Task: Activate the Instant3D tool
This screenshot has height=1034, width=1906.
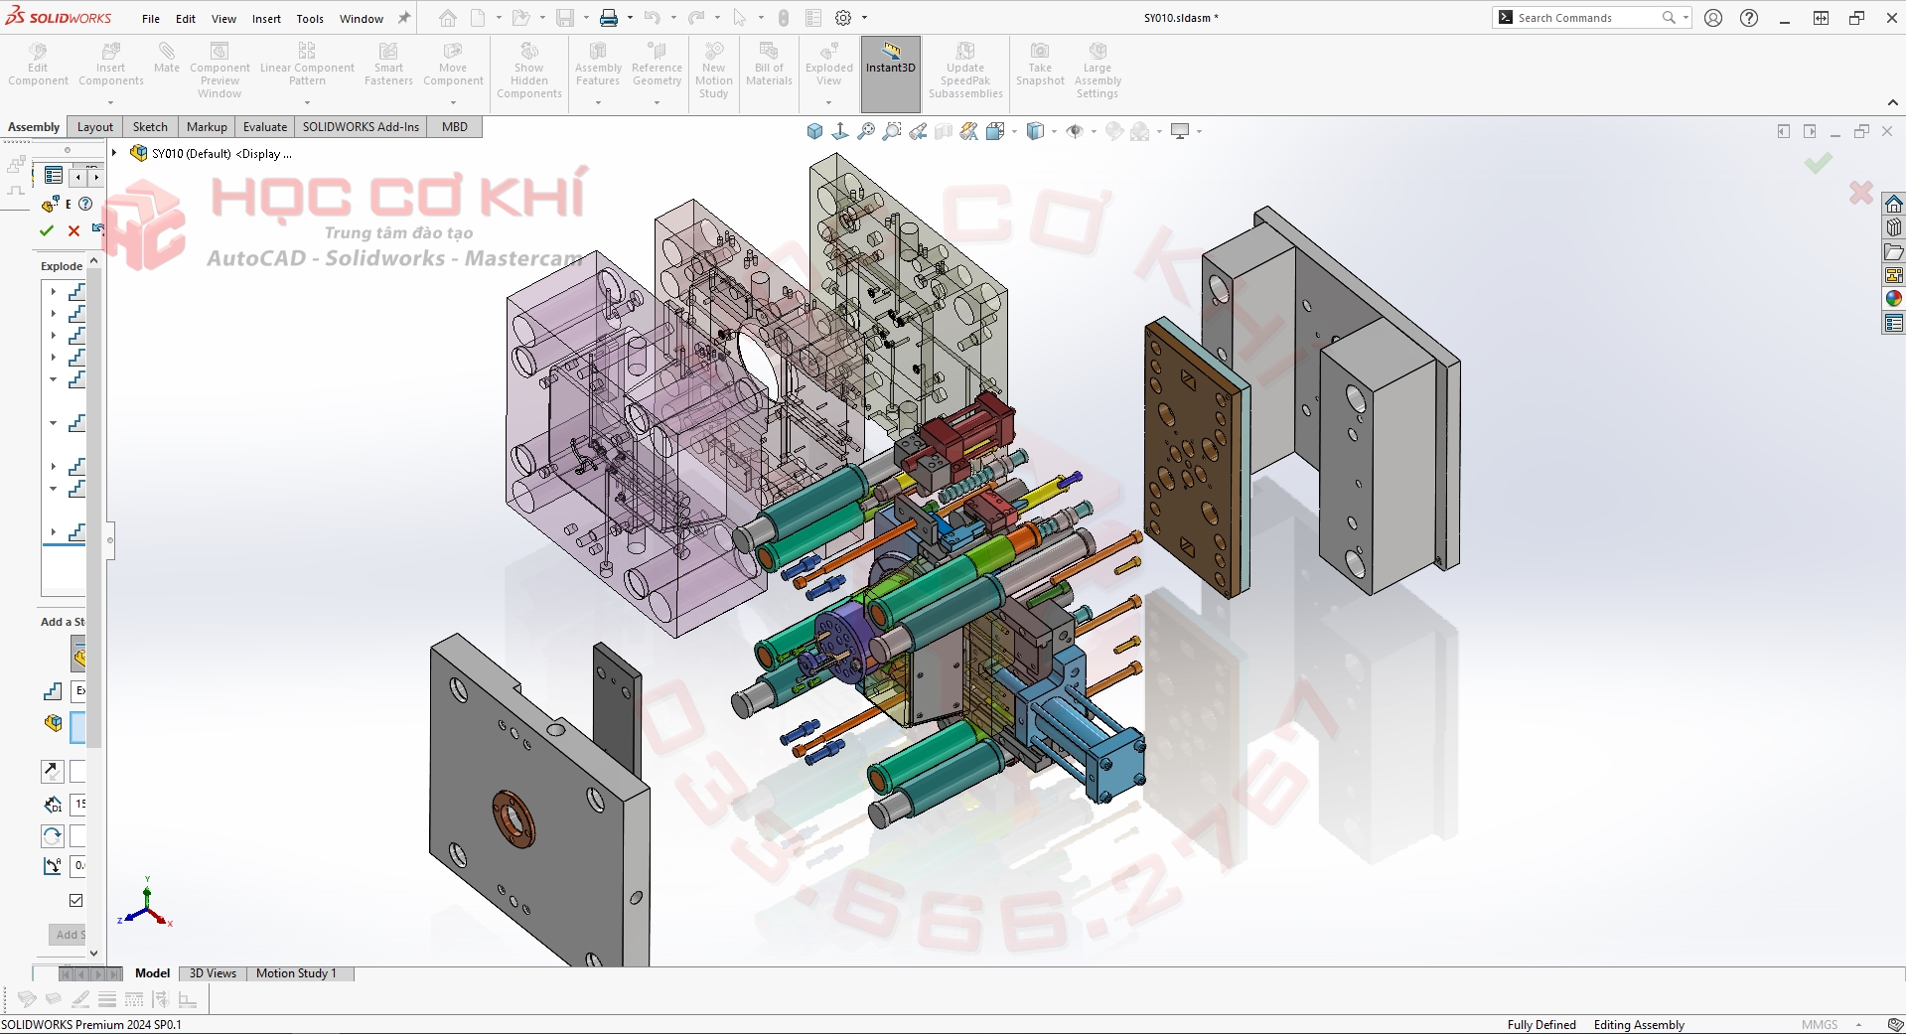Action: point(890,74)
